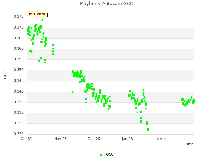Click the Dec 26 axis label
Image resolution: width=214 pixels, height=161 pixels.
pyautogui.click(x=94, y=139)
